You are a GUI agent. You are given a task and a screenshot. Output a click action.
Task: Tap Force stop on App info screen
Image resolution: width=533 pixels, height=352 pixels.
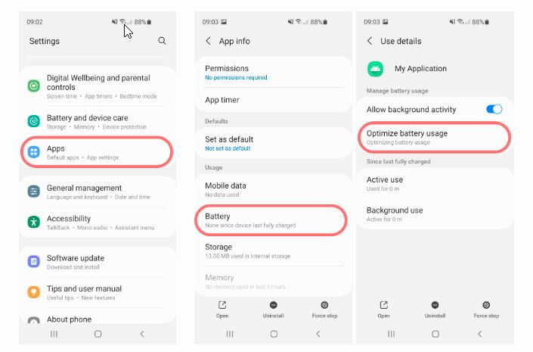click(x=324, y=310)
